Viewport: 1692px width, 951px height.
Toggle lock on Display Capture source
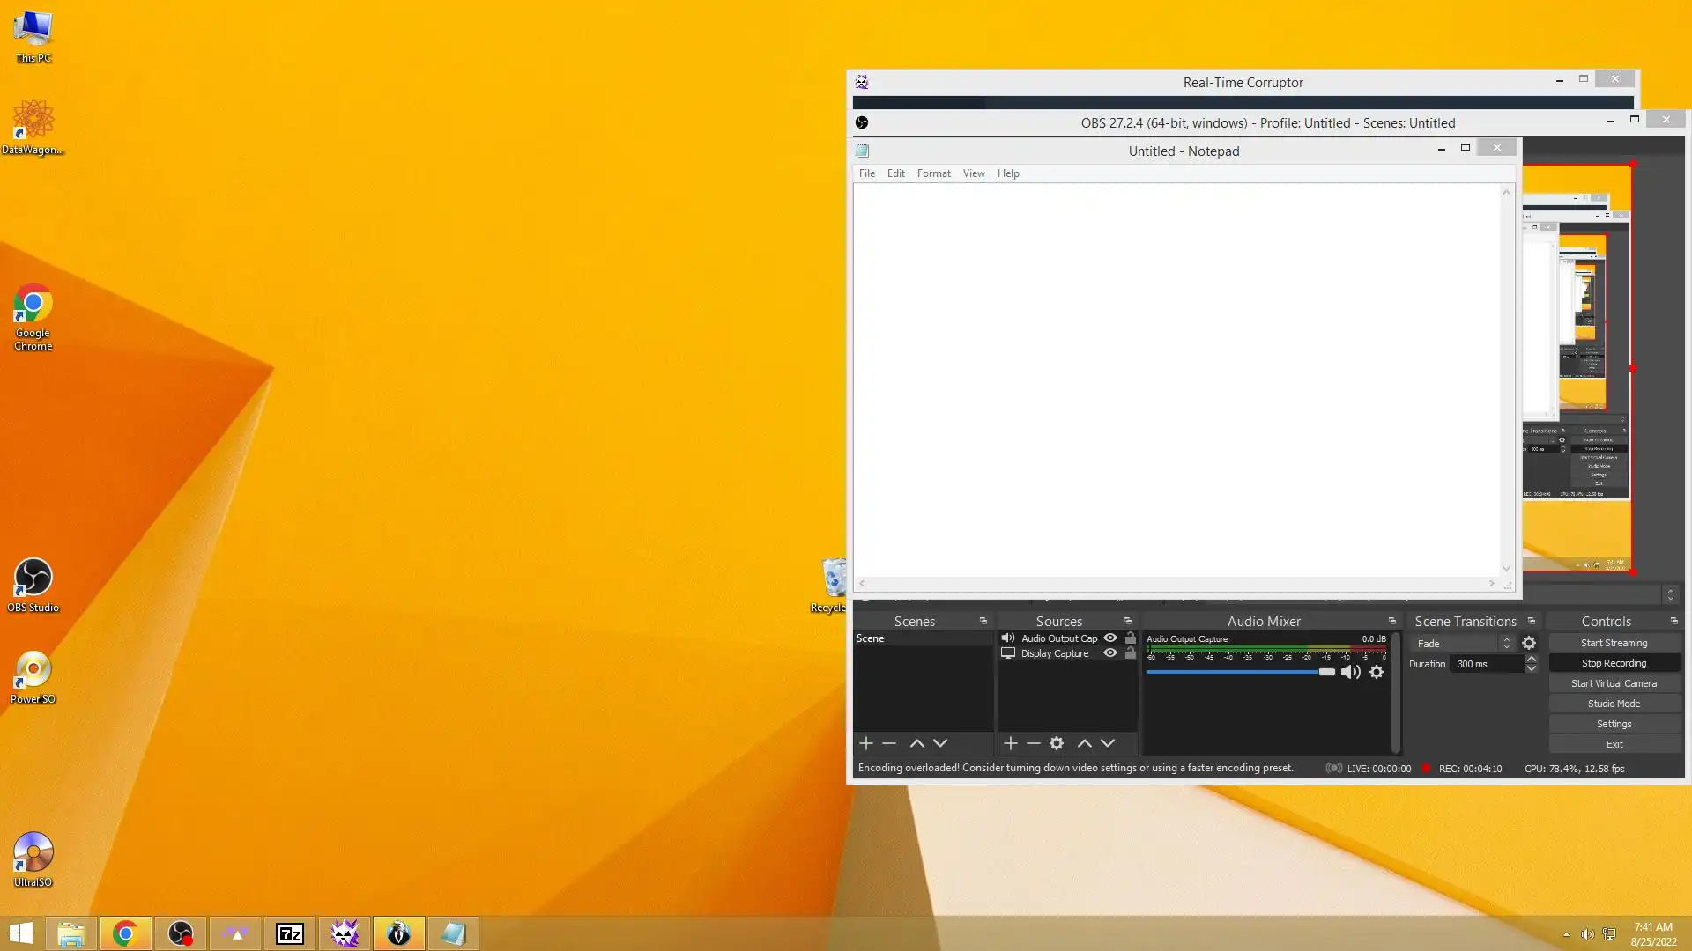coord(1131,652)
